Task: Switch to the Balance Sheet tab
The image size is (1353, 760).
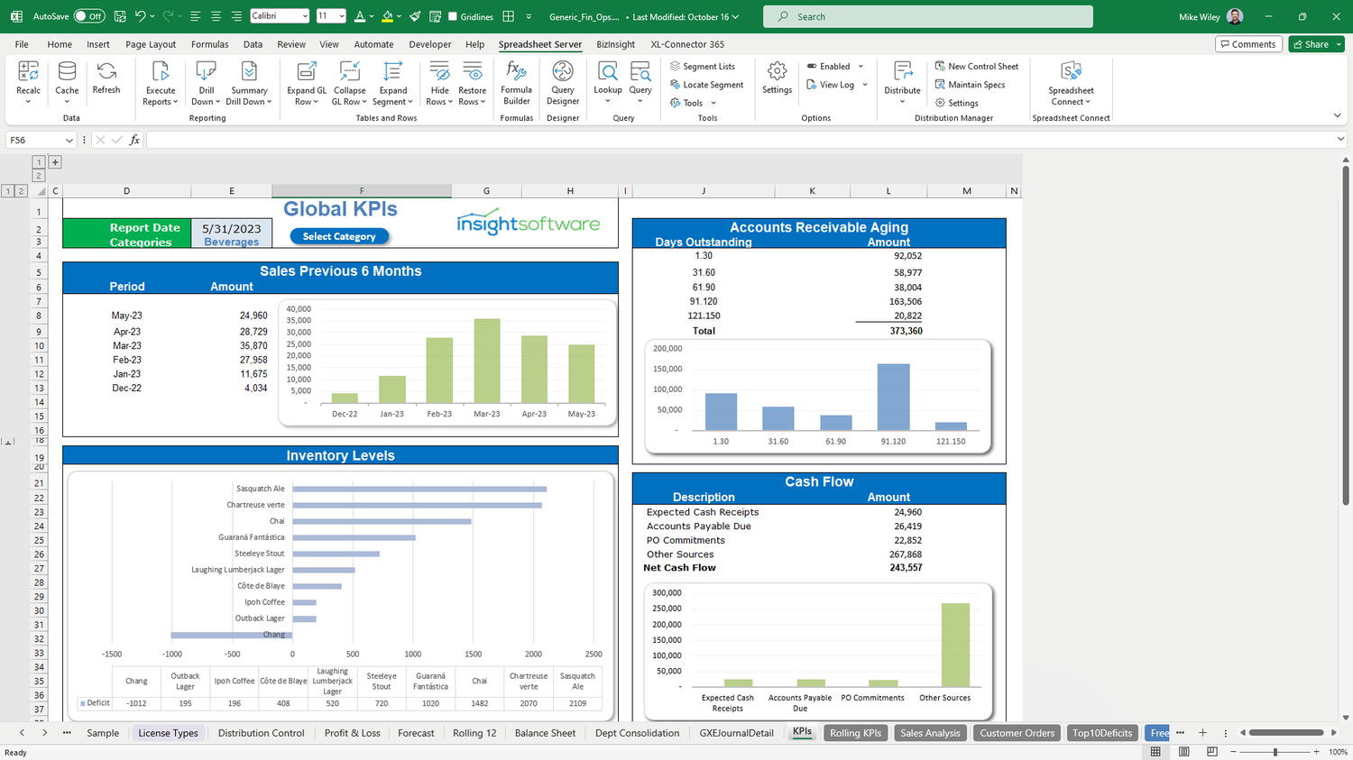Action: (545, 733)
